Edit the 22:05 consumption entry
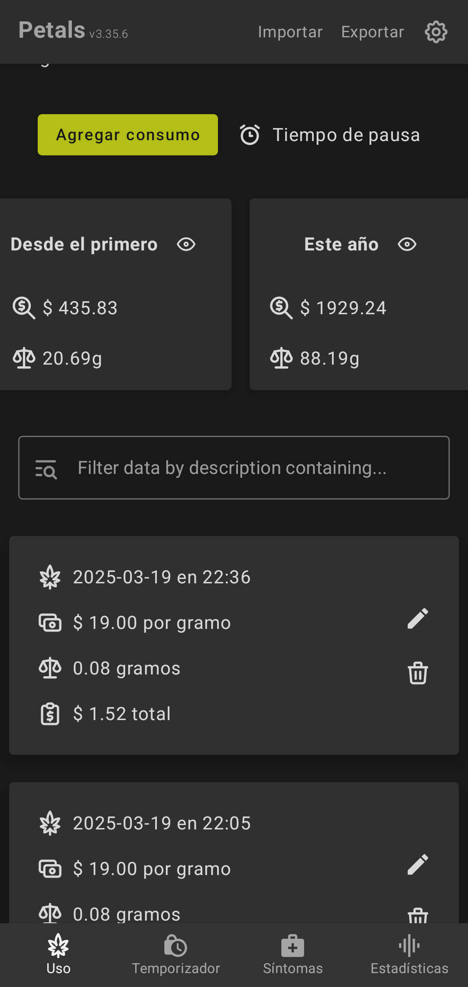 (418, 865)
